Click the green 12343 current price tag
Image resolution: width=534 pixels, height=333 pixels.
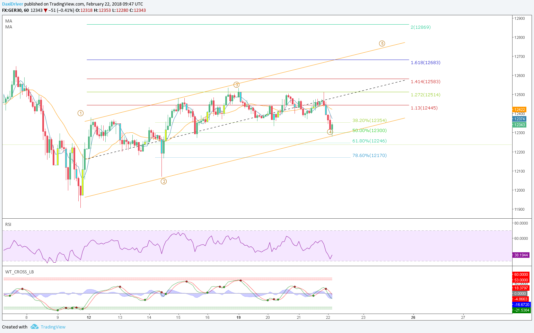[519, 124]
